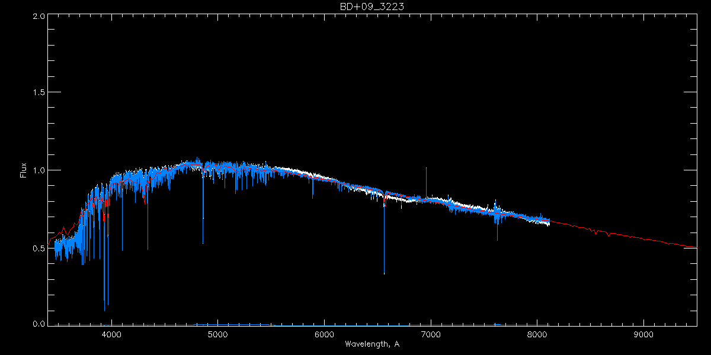Click the bottom of the absorption line near 4860
Viewport: 711px width, 355px height.
coord(203,243)
